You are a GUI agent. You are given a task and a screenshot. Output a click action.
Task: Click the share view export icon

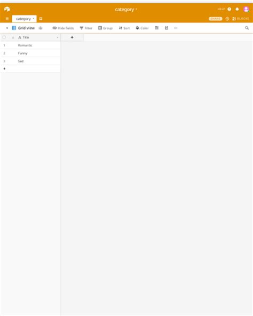point(167,28)
